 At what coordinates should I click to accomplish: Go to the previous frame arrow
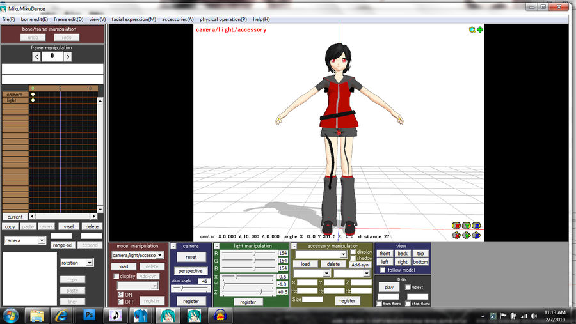(36, 56)
